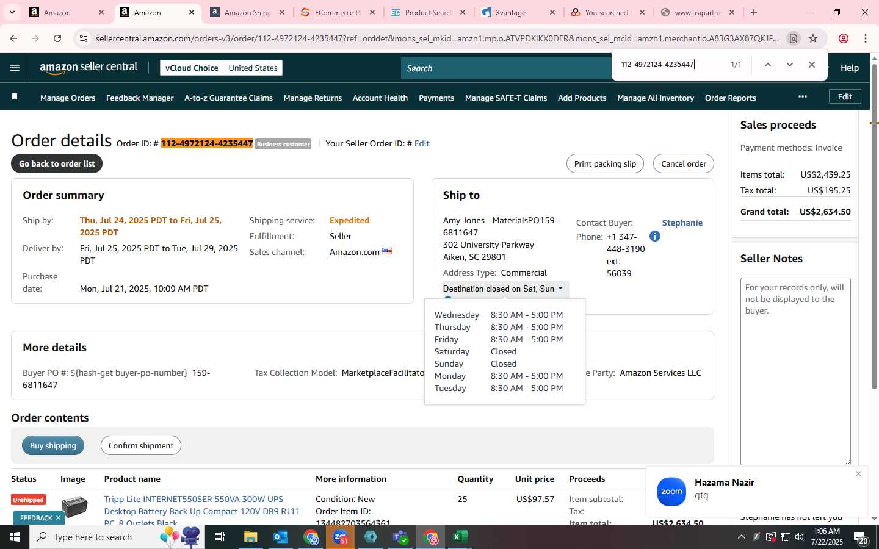Open Chrome three-dot menu
This screenshot has width=879, height=549.
click(866, 38)
